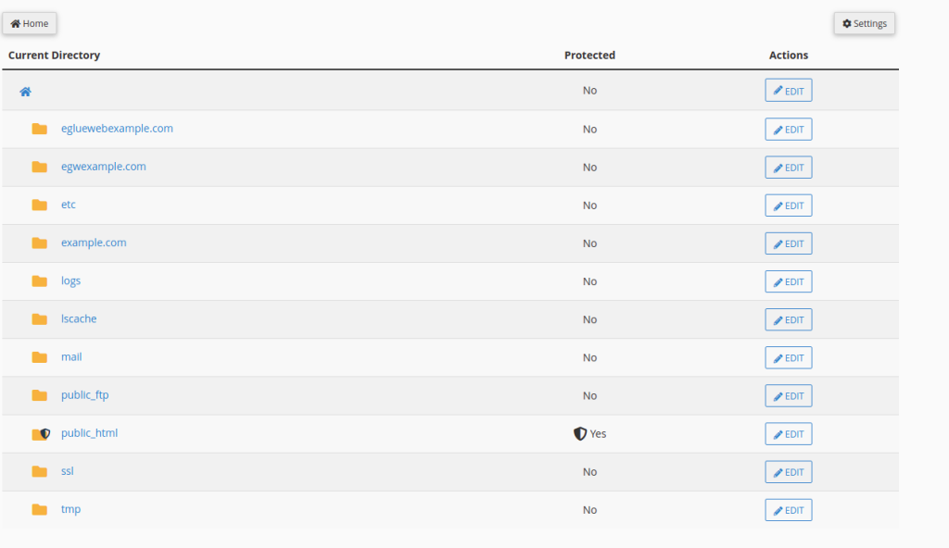
Task: Click the folder icon next to mail
Action: pyautogui.click(x=39, y=357)
